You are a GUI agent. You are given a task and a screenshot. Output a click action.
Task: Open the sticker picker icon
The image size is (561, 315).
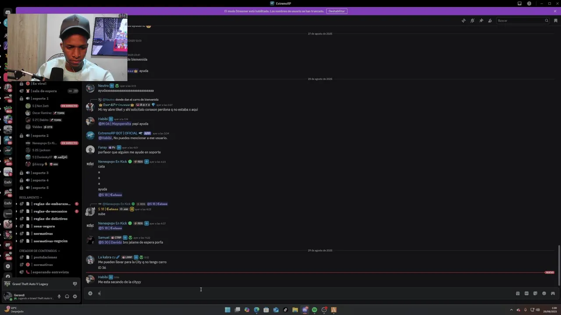click(x=535, y=294)
